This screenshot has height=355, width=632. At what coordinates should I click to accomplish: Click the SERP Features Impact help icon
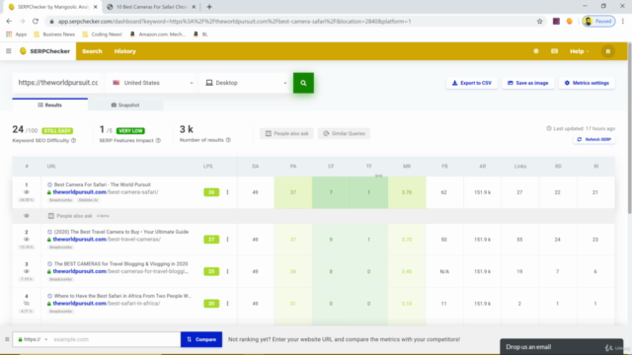(158, 140)
